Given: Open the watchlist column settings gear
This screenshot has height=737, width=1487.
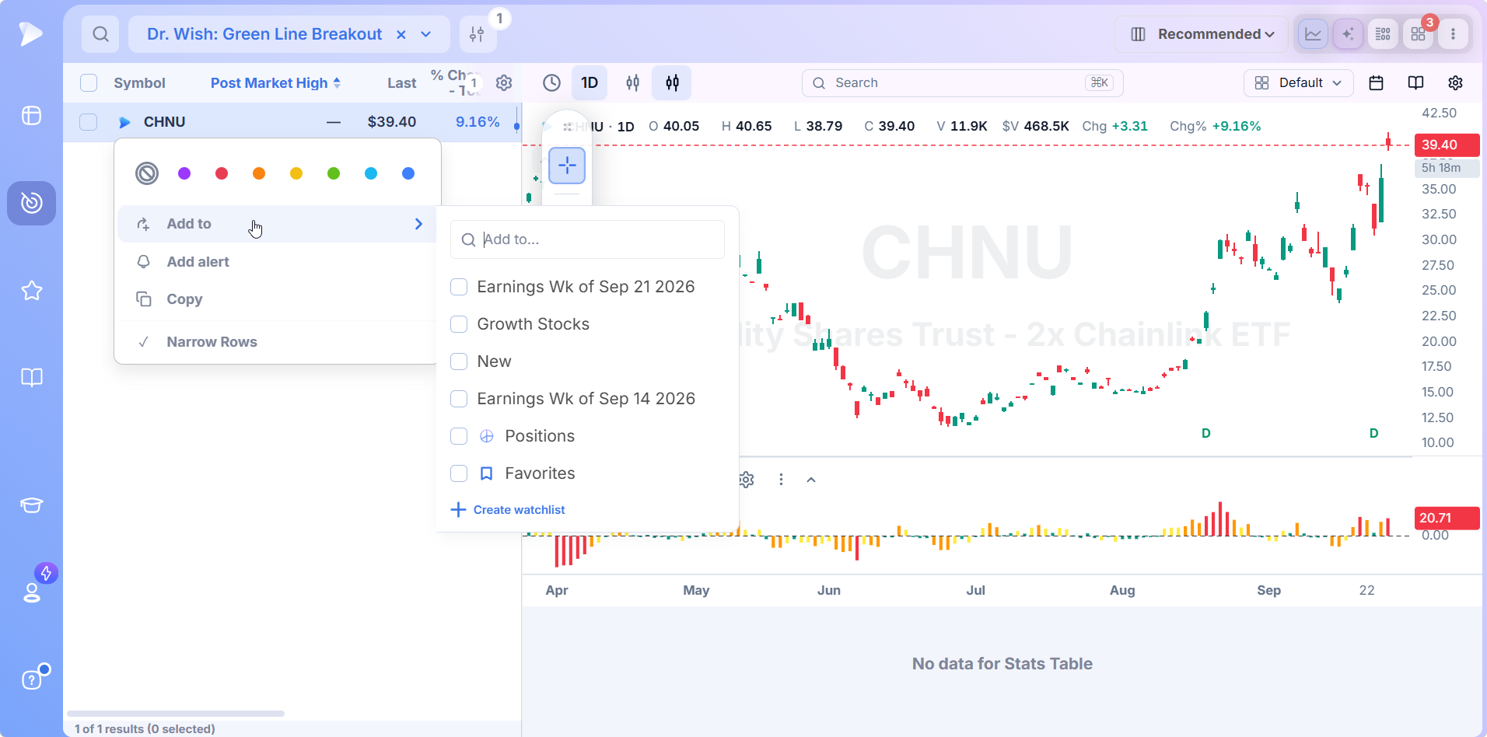Looking at the screenshot, I should pos(504,83).
